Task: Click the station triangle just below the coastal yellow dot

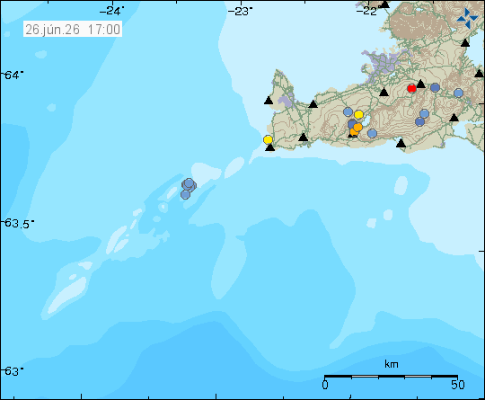Action: coord(270,147)
